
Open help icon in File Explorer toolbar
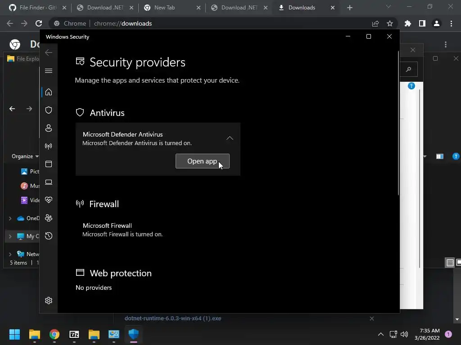[x=456, y=156]
